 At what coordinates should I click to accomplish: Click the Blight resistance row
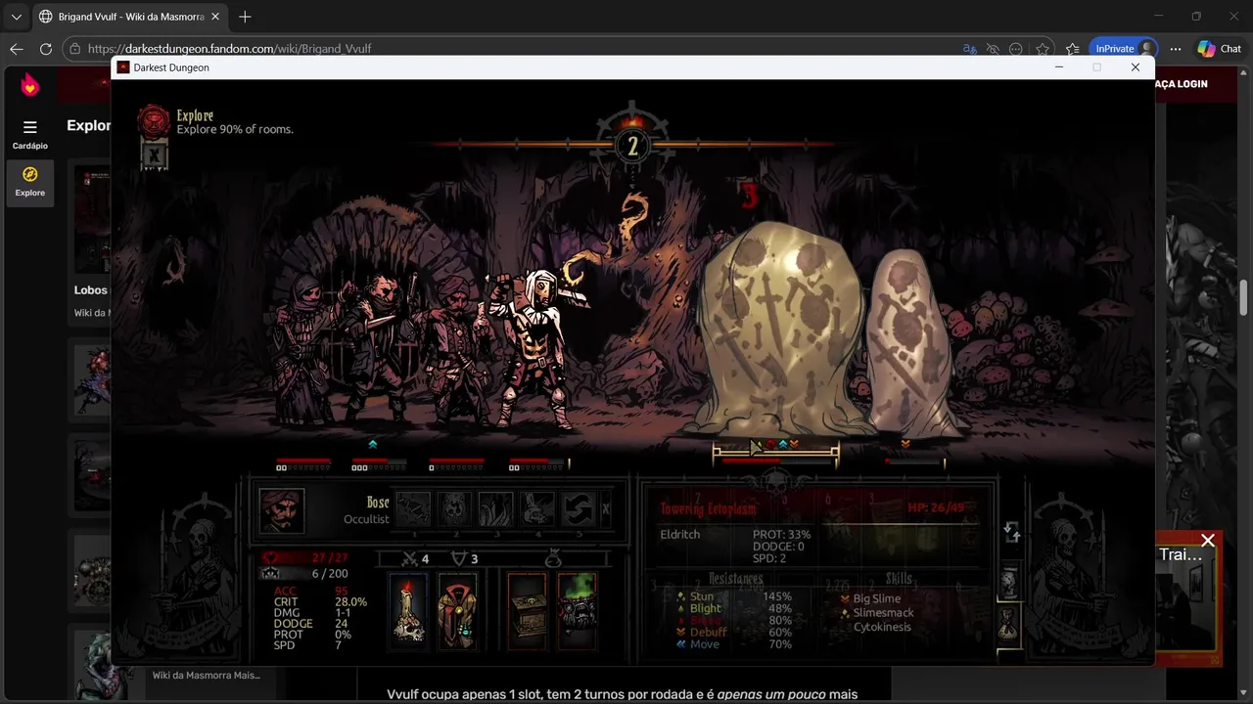(x=733, y=608)
